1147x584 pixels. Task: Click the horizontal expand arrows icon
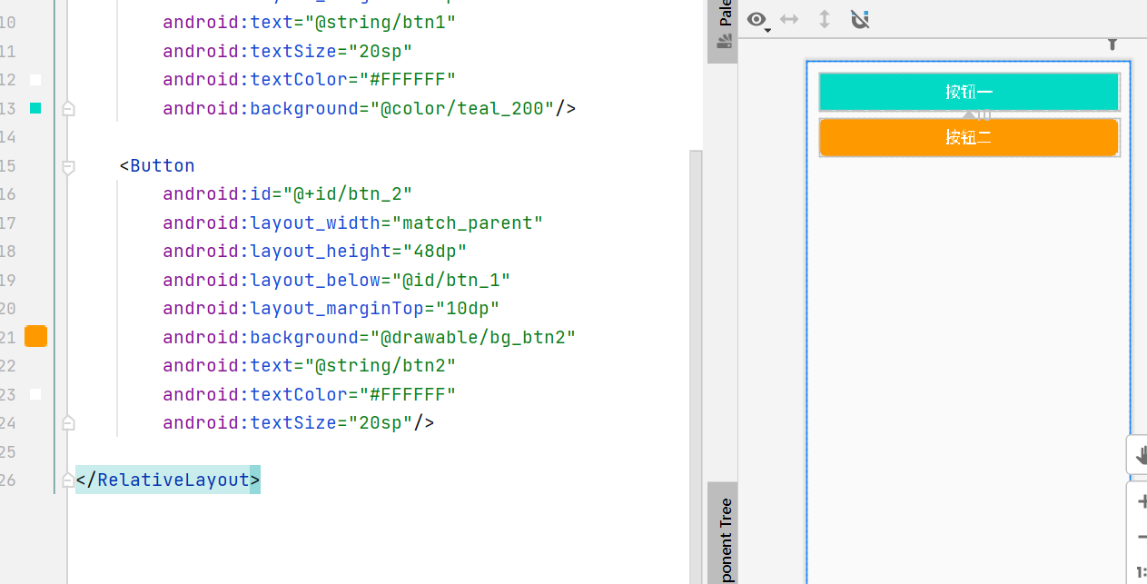(x=789, y=18)
